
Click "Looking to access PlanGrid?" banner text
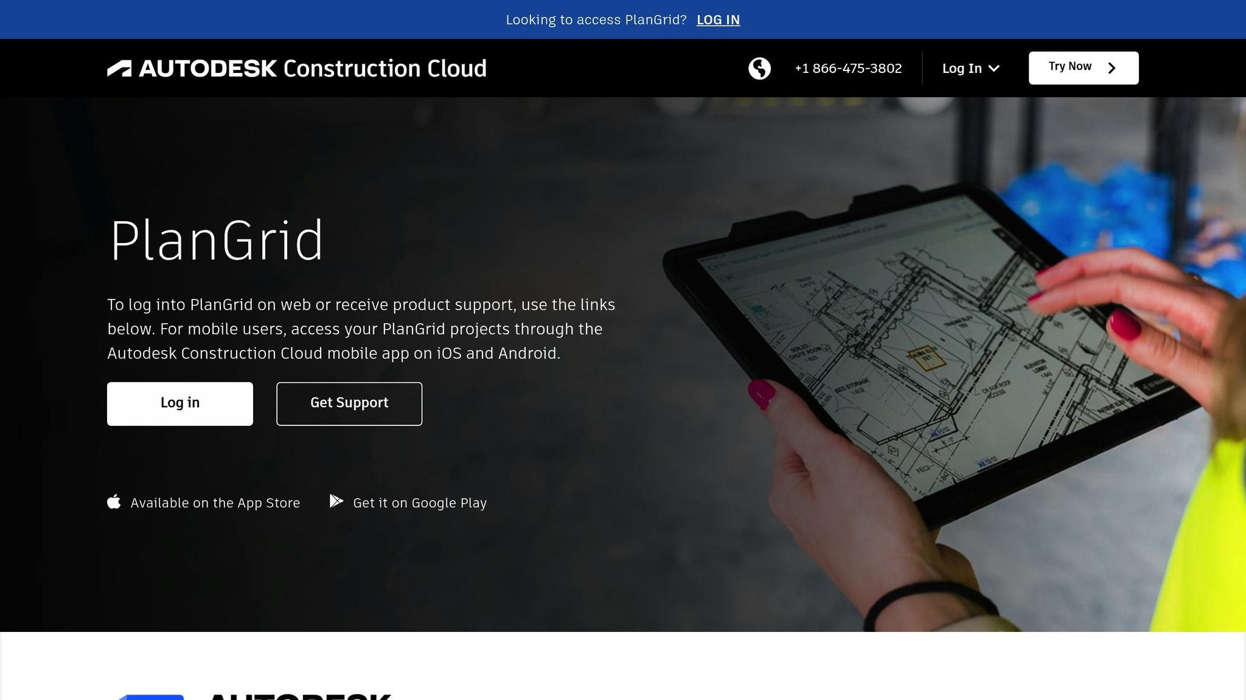click(596, 19)
